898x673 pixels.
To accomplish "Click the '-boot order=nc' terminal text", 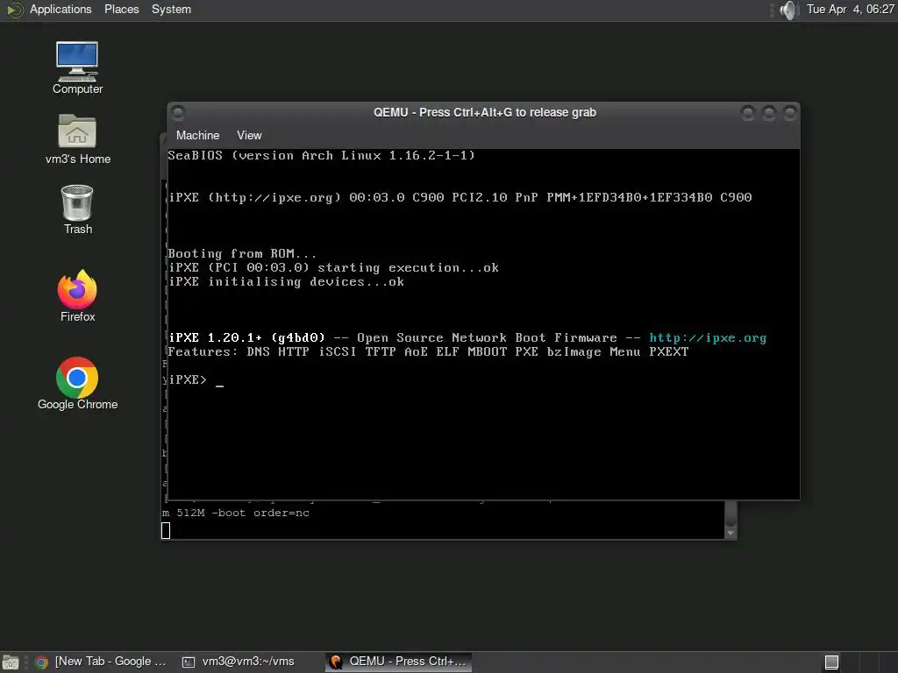I will [260, 513].
